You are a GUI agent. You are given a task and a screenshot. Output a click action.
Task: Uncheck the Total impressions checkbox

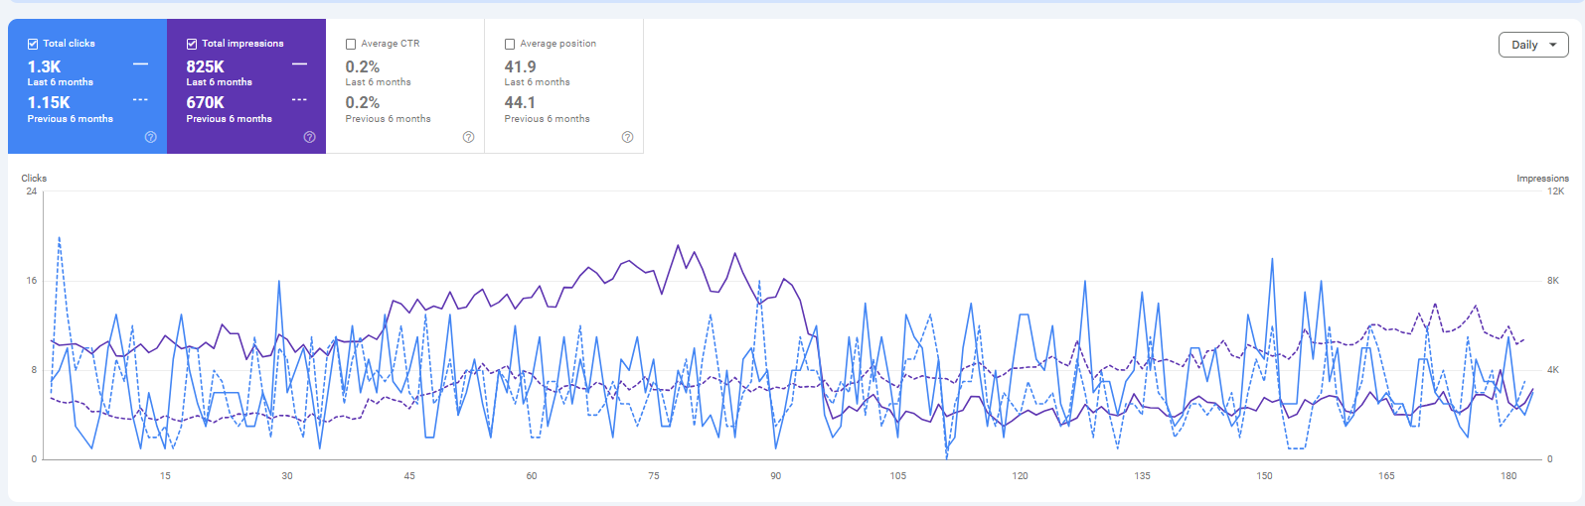pos(192,44)
